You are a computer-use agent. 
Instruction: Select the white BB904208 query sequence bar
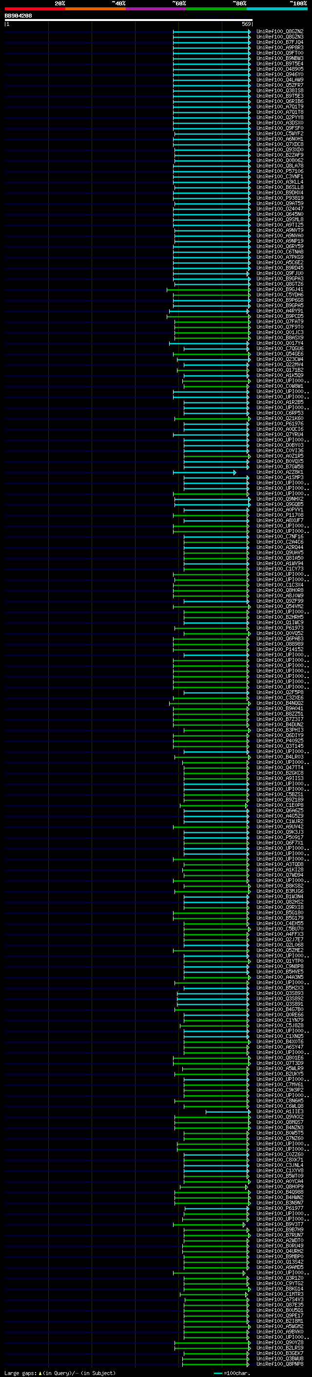click(129, 20)
